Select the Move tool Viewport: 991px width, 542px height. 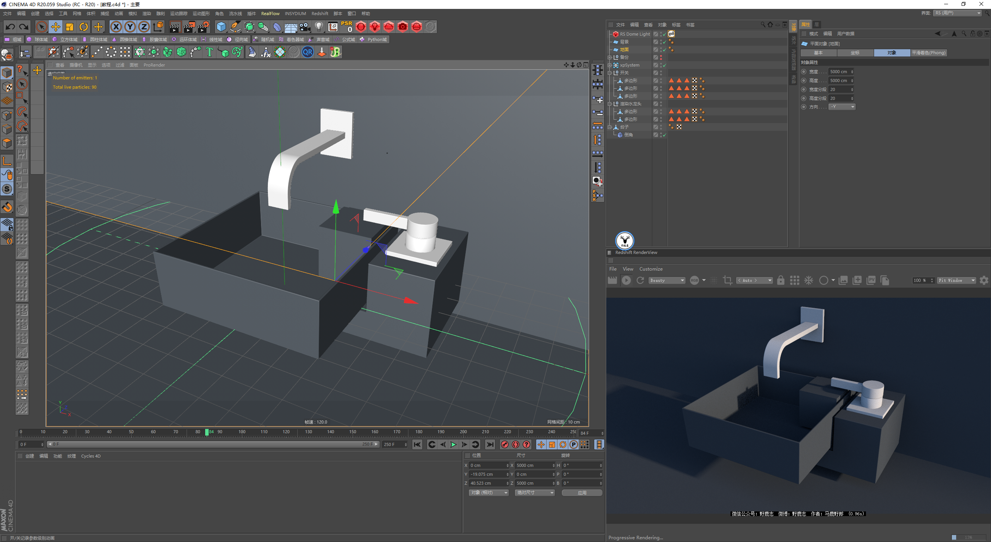pos(56,27)
